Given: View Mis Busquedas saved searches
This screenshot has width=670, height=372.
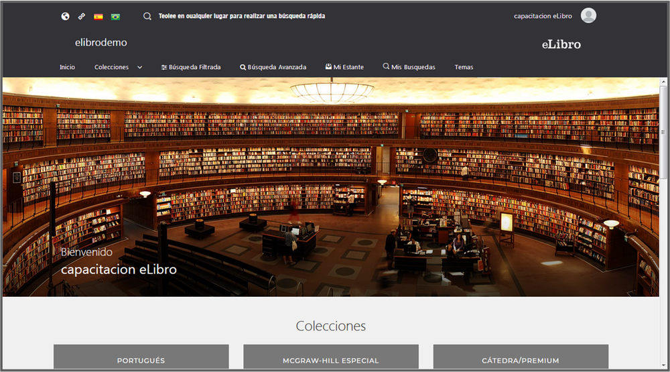Looking at the screenshot, I should [x=409, y=67].
